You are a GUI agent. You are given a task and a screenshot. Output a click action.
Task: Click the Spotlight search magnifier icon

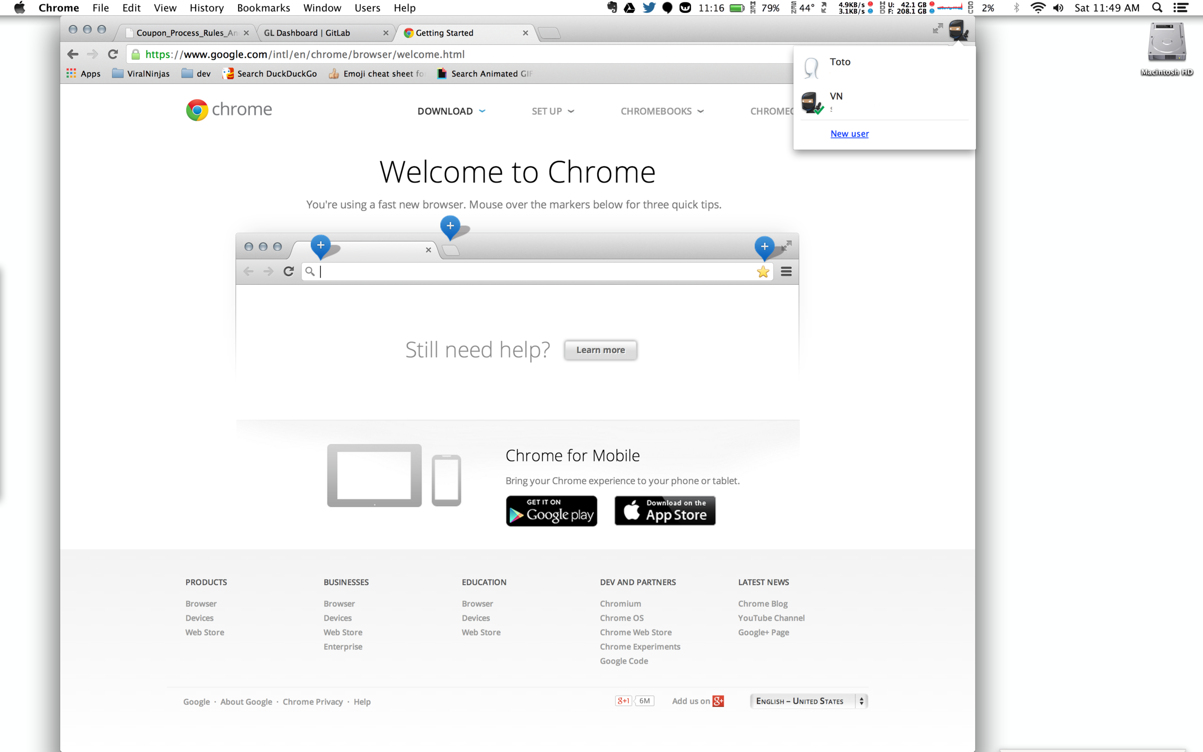coord(1157,8)
